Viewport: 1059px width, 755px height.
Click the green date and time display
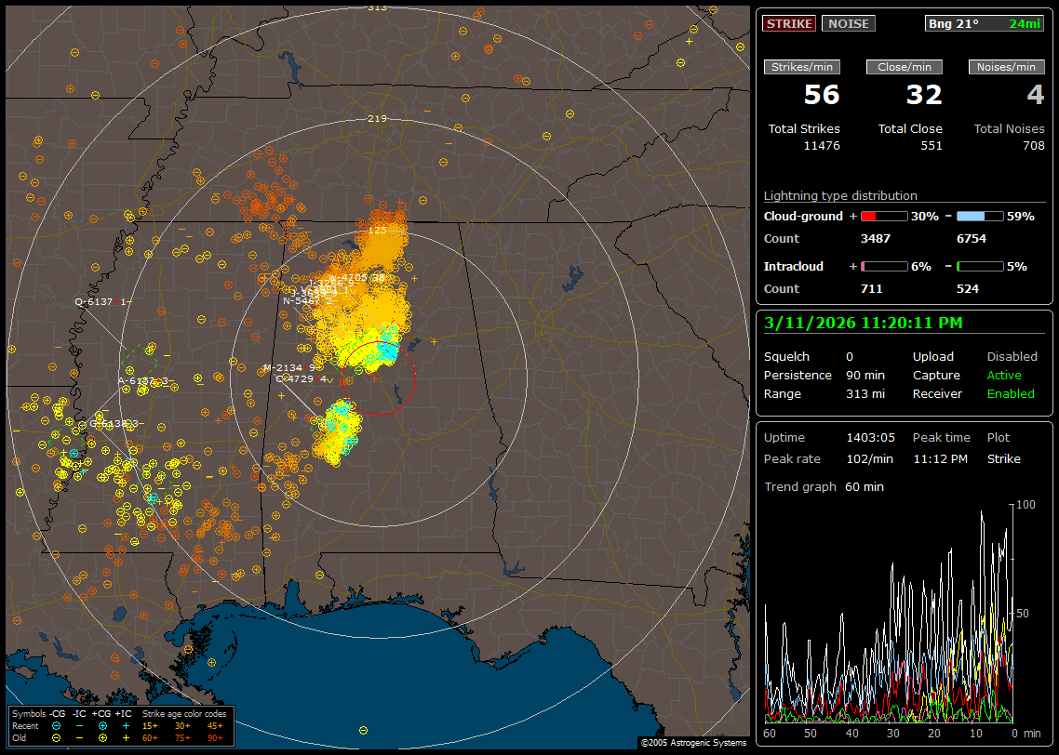864,324
